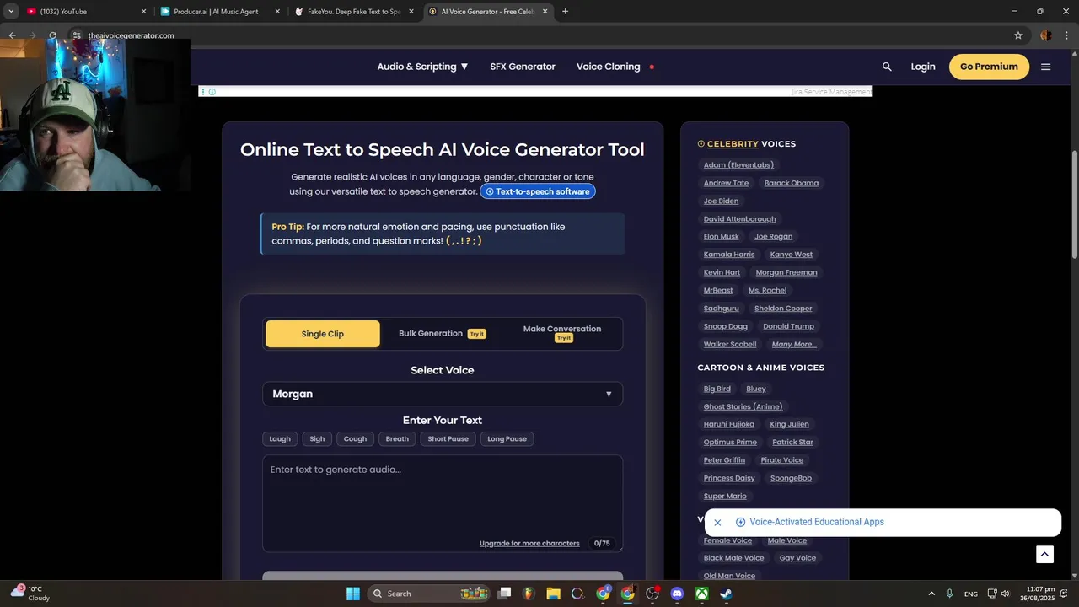
Task: Click the Voice-Activated Educational Apps ad link
Action: click(x=817, y=523)
